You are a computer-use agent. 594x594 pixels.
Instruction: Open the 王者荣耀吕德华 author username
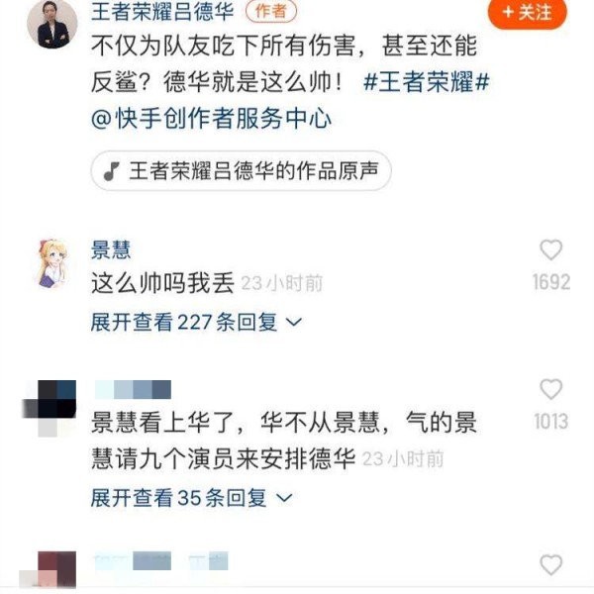[162, 11]
